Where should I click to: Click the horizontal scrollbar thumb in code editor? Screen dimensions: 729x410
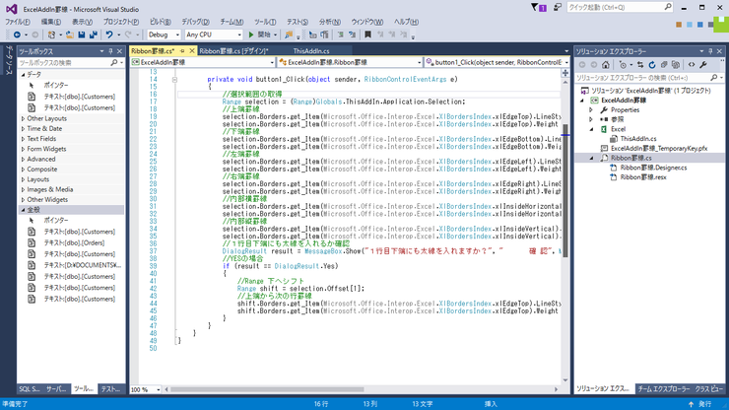[267, 389]
